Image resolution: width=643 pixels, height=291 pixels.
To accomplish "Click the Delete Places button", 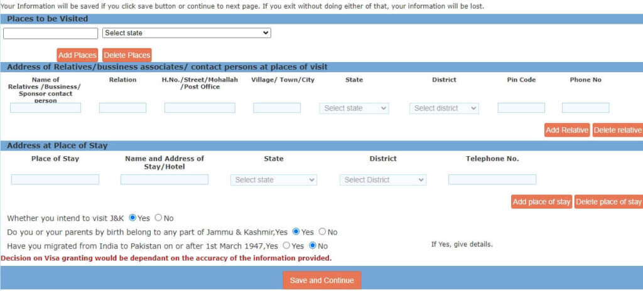I will tap(127, 55).
